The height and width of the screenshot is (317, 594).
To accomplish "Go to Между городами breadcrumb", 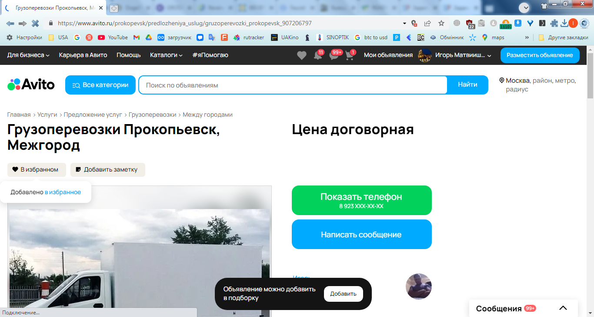I will pos(208,115).
